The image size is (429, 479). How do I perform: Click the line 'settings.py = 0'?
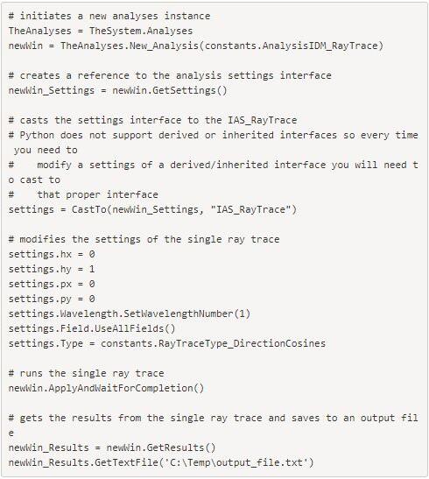click(52, 299)
